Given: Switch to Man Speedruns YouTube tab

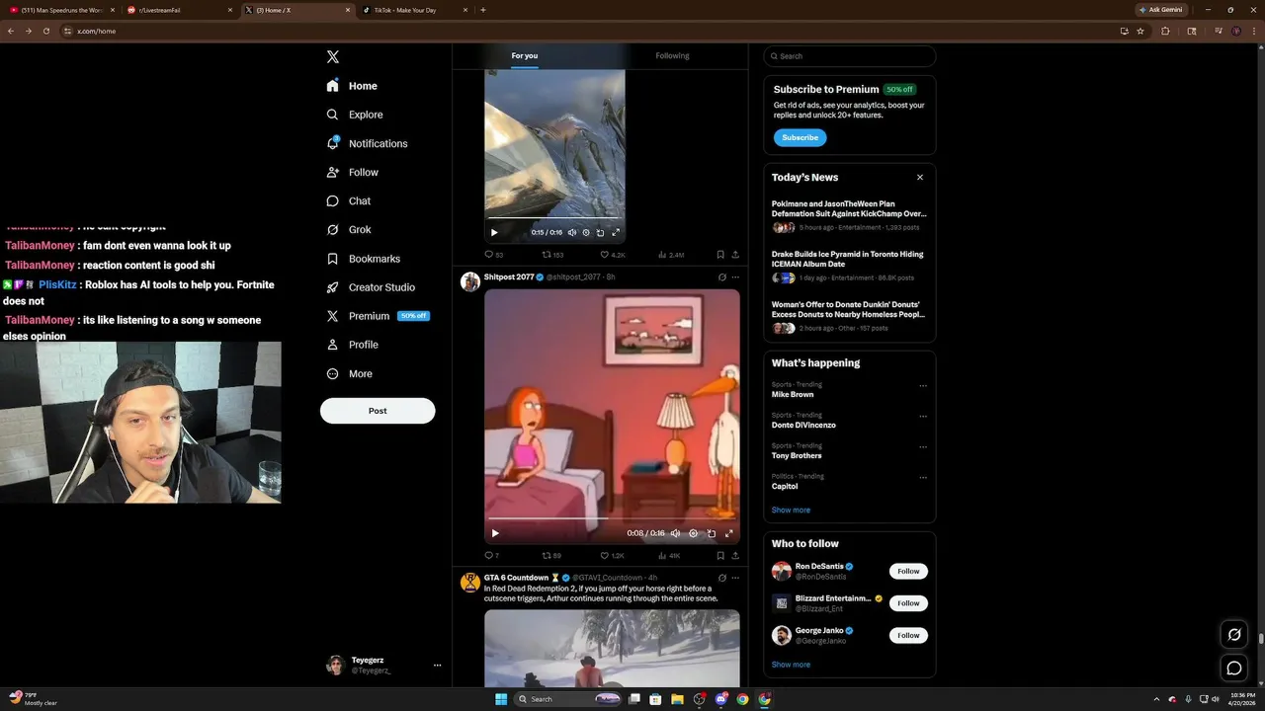Looking at the screenshot, I should coord(62,10).
